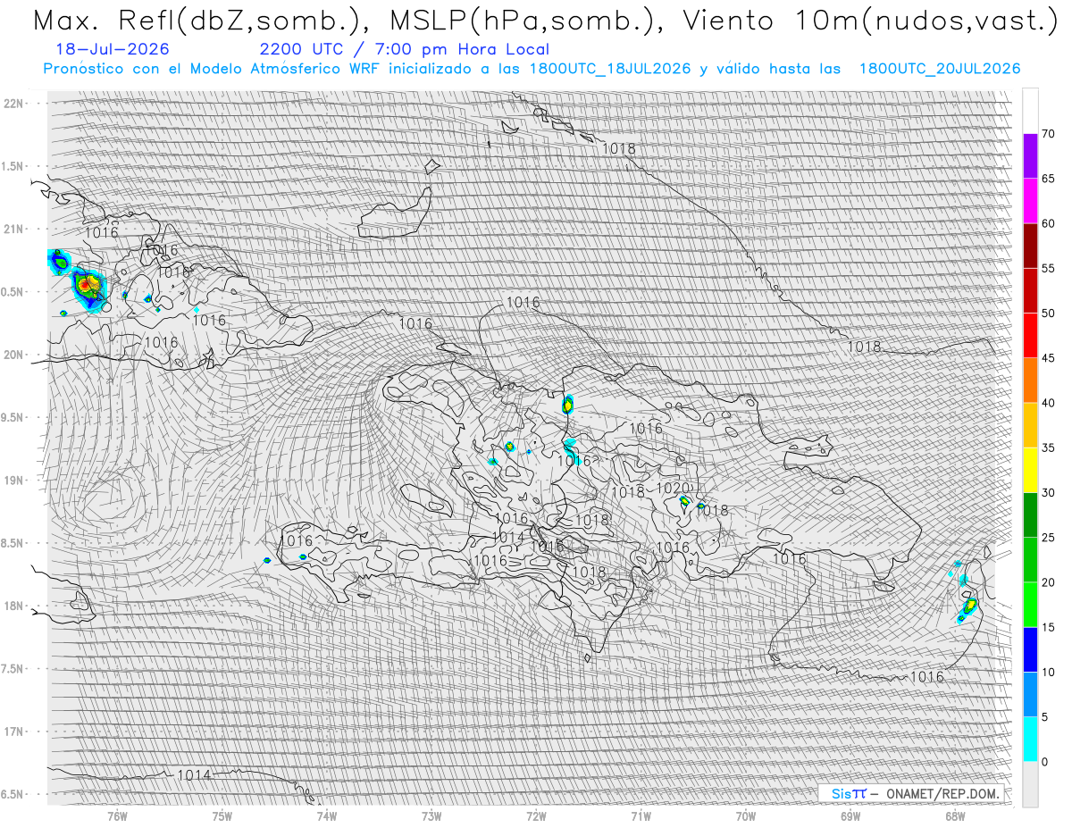Click '1800UTC_20JUL2026' valid-until time text
This screenshot has width=1072, height=828.
pos(940,69)
